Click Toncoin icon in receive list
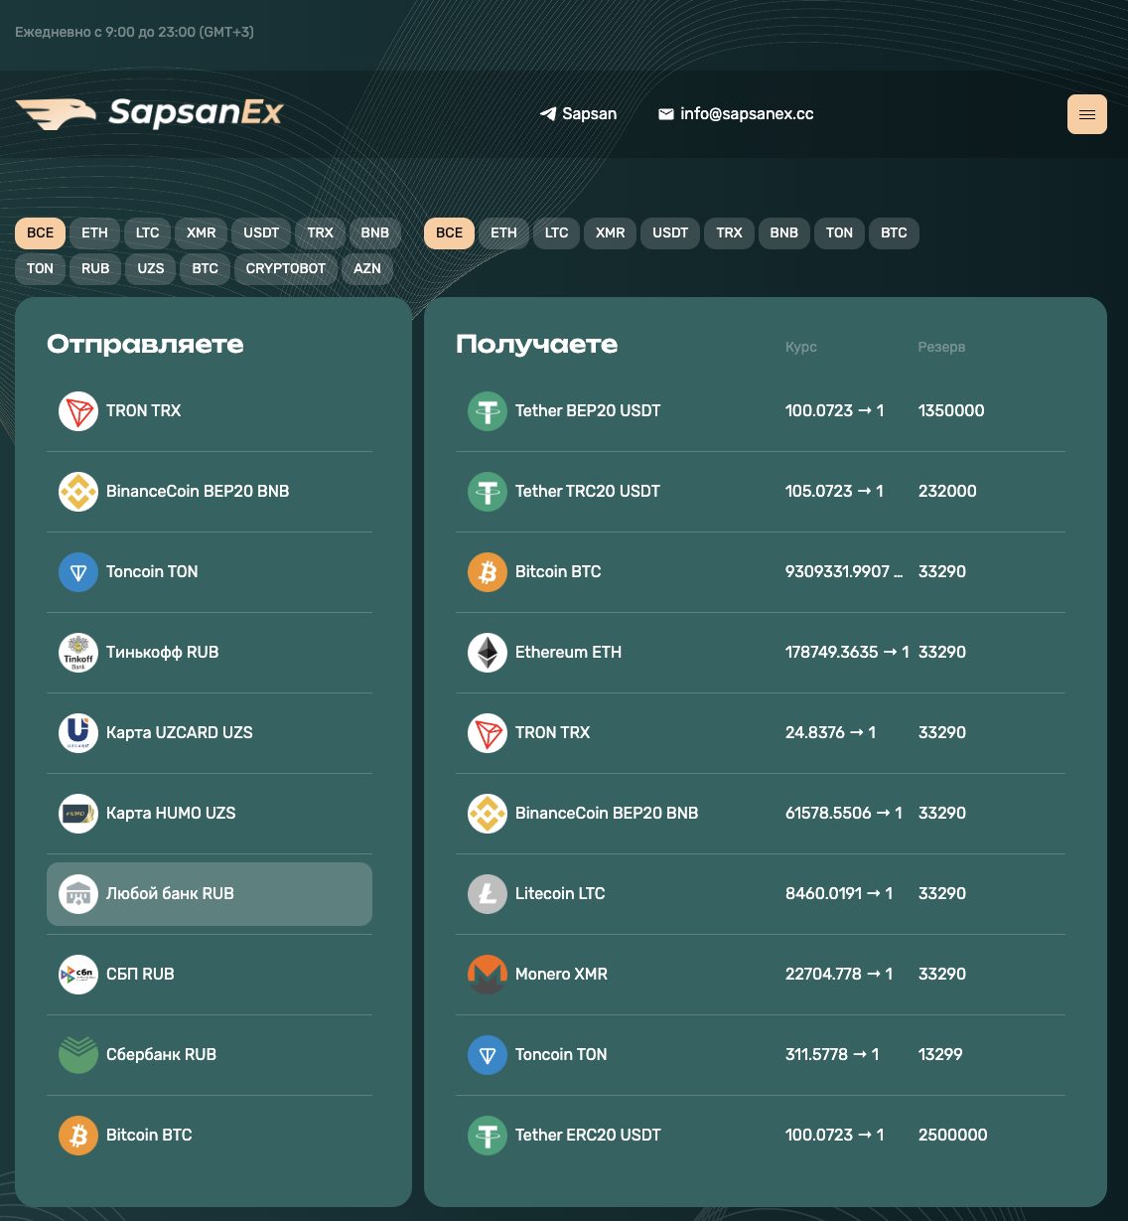The image size is (1128, 1221). click(x=488, y=1055)
